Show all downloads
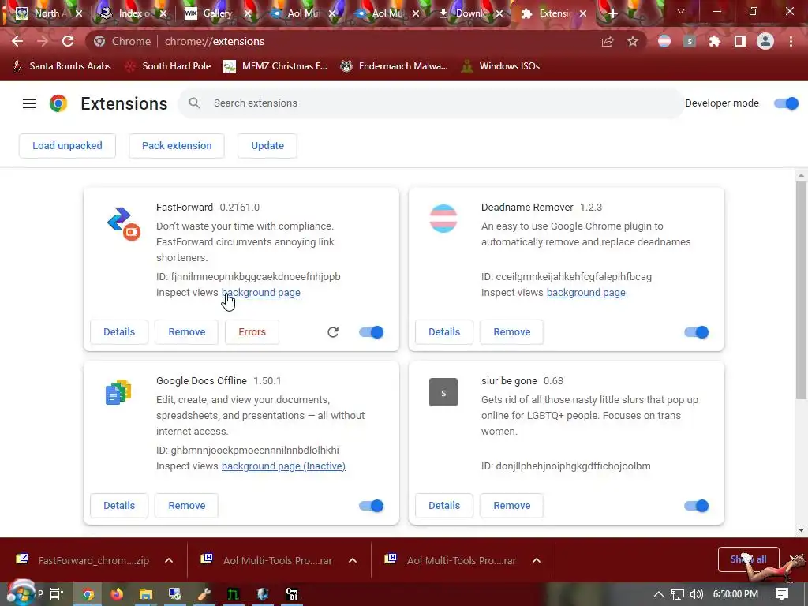 (748, 559)
